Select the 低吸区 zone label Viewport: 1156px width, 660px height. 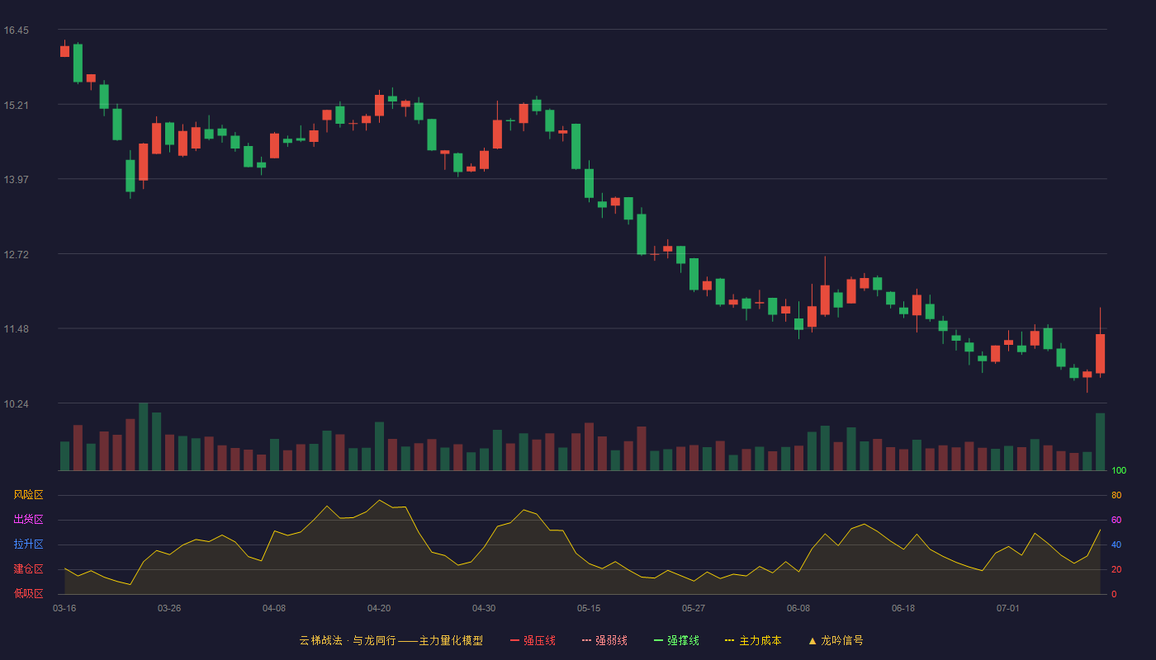28,594
